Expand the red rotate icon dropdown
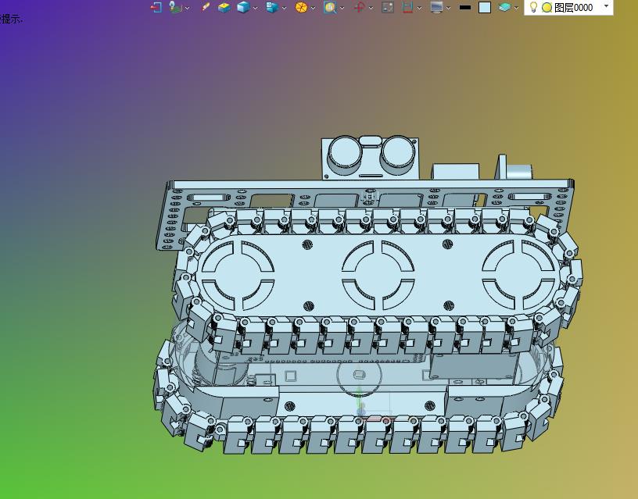 [x=371, y=8]
